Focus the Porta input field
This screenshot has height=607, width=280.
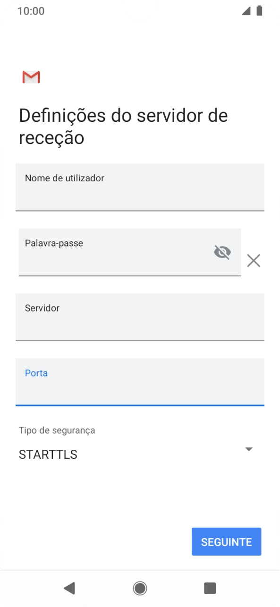point(140,382)
